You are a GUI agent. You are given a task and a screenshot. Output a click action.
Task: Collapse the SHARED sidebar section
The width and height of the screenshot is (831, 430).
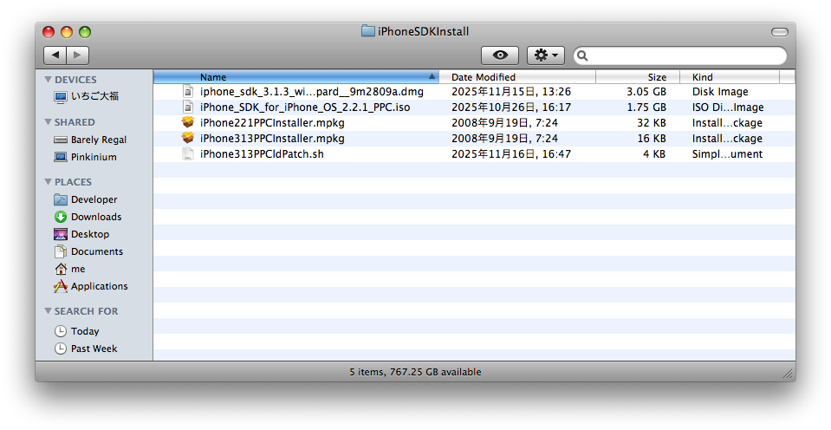pos(48,122)
